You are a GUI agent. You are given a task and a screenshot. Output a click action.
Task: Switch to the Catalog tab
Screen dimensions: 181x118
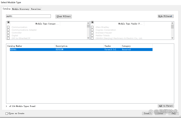click(7, 9)
